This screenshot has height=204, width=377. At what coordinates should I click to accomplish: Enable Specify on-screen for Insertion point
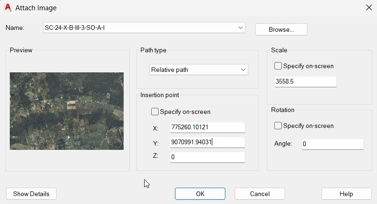tap(155, 112)
